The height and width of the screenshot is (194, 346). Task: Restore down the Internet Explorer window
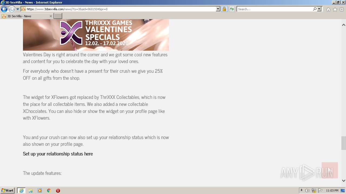(x=338, y=2)
